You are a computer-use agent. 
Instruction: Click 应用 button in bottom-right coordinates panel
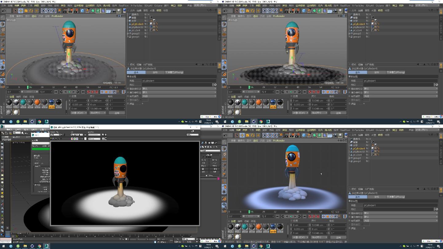[x=338, y=237]
